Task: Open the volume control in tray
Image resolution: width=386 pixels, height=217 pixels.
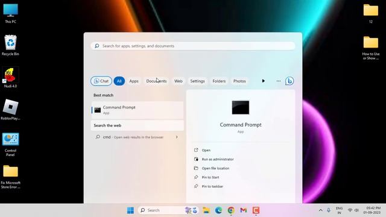Action: pyautogui.click(x=356, y=210)
